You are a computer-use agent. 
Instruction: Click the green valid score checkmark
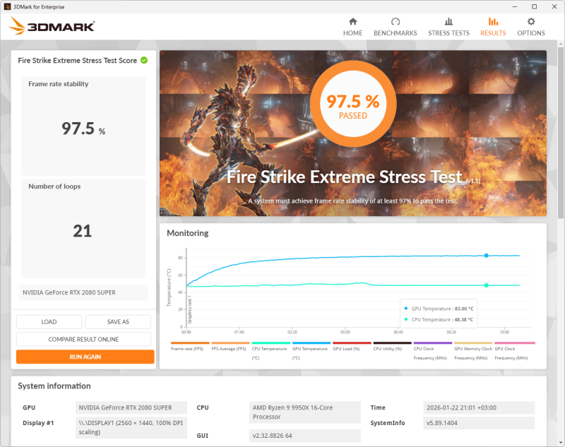pyautogui.click(x=144, y=60)
